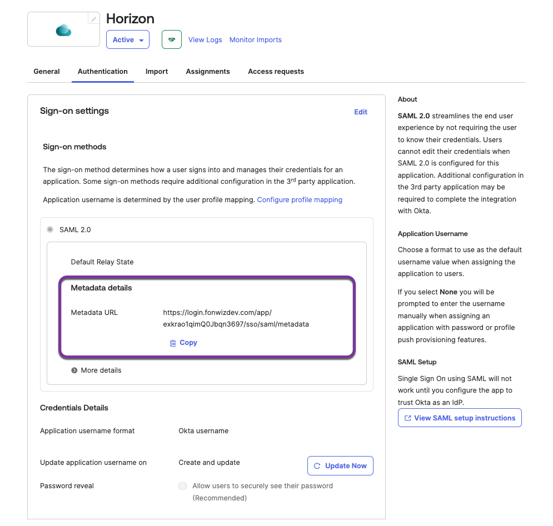Click the View Logs link

tap(205, 40)
